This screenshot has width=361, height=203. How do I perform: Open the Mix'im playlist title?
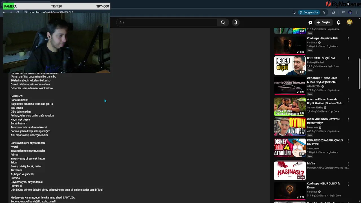311,164
